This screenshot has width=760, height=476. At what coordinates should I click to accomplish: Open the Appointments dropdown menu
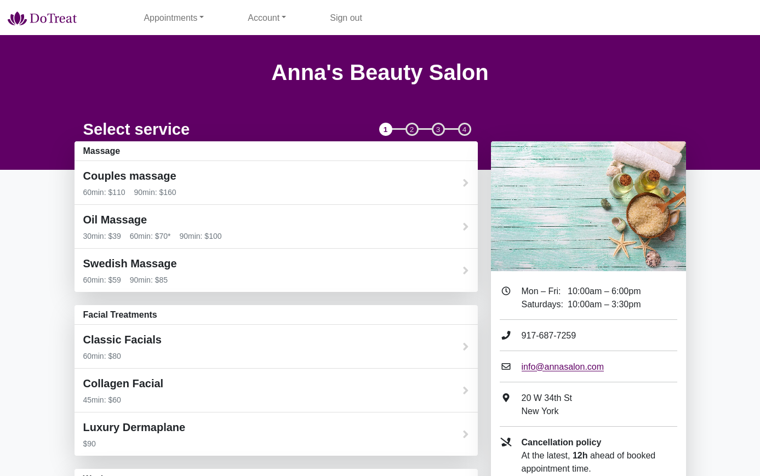(173, 18)
